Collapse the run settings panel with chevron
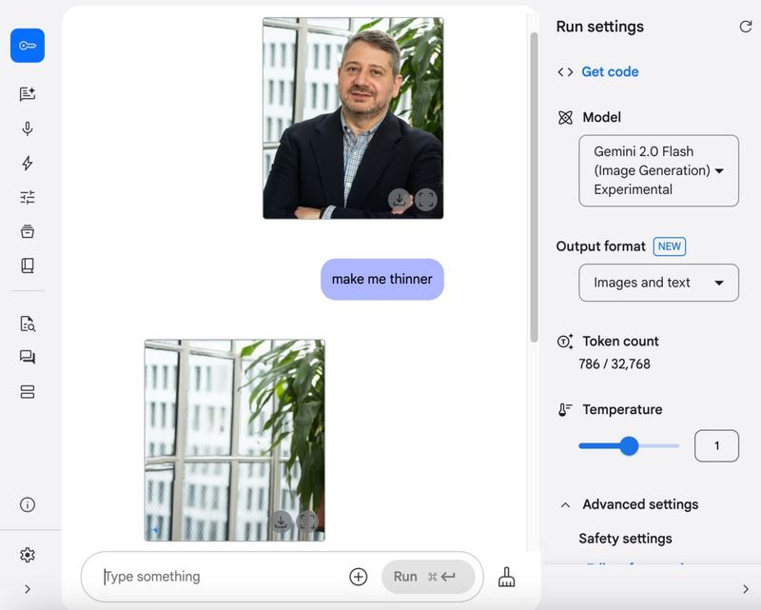This screenshot has width=761, height=610. coord(746,589)
